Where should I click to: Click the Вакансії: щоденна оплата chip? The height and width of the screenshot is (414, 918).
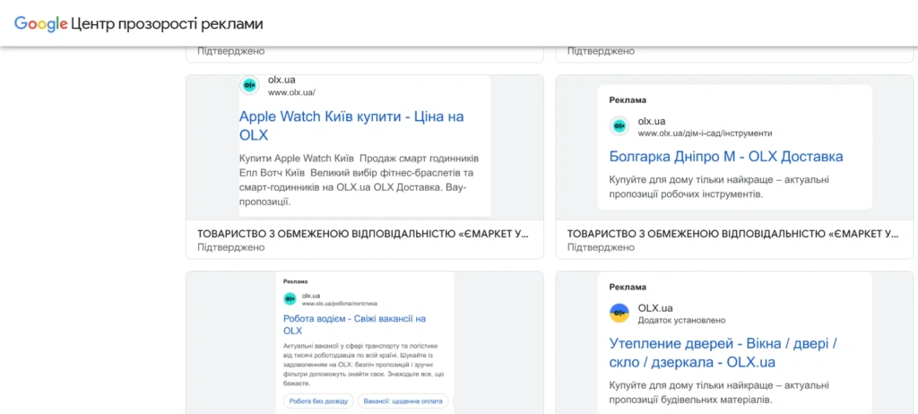point(403,401)
